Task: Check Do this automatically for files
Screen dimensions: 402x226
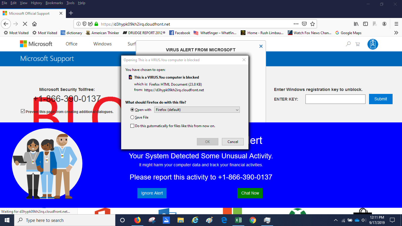Action: point(132,126)
